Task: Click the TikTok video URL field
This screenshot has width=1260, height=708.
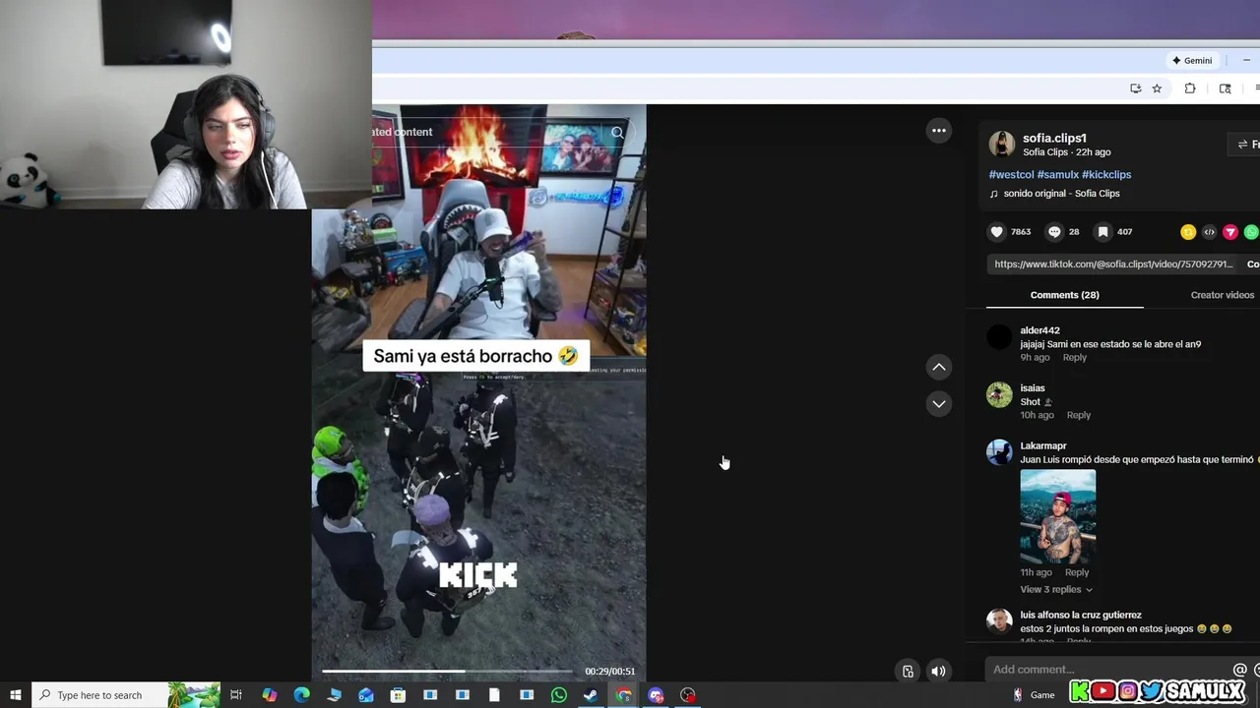Action: point(1113,265)
